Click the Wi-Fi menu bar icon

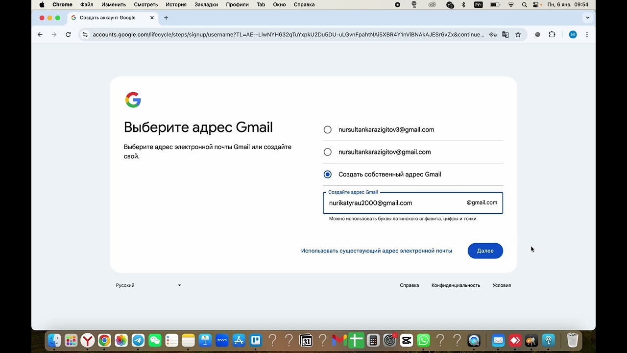(511, 4)
